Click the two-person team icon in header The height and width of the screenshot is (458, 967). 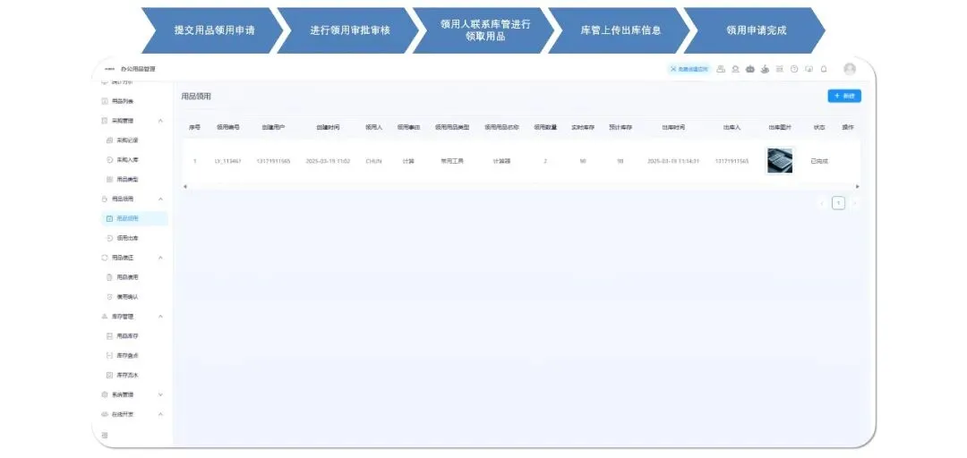pos(720,69)
